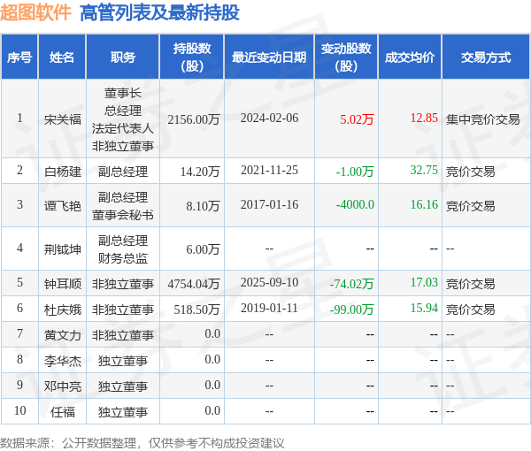Click the 变动股数(股) column header

coord(346,57)
